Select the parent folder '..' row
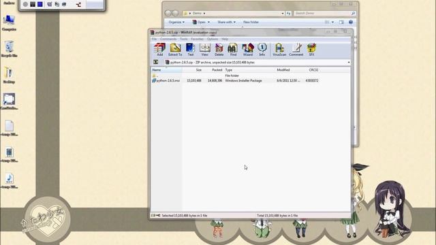Screen dimensions: 436x245 click(x=235, y=76)
